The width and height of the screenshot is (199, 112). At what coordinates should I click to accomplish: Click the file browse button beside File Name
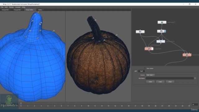click(195, 78)
